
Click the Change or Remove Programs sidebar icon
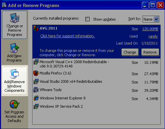pos(15,18)
